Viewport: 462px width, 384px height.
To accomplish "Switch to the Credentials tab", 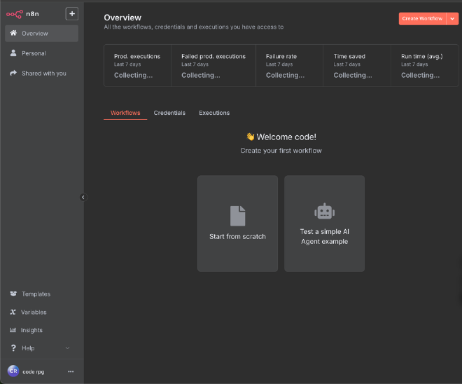I will tap(169, 113).
